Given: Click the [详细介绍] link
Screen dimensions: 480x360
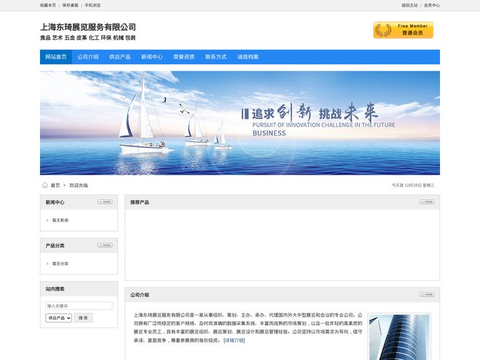Looking at the screenshot, I should (x=234, y=340).
